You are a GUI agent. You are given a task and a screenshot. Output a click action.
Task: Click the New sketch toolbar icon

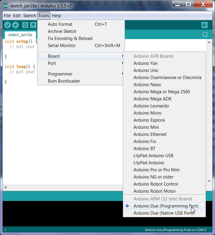coord(25,25)
